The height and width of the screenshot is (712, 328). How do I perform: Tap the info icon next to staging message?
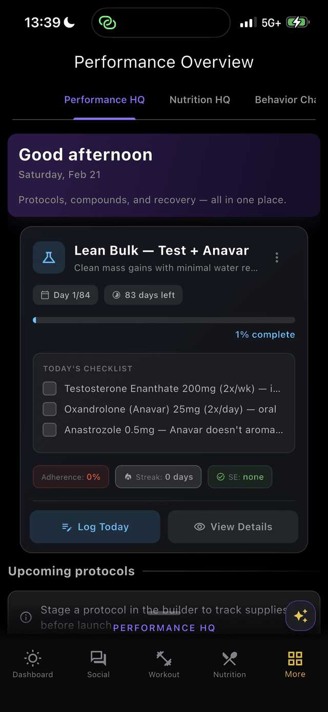click(x=26, y=617)
